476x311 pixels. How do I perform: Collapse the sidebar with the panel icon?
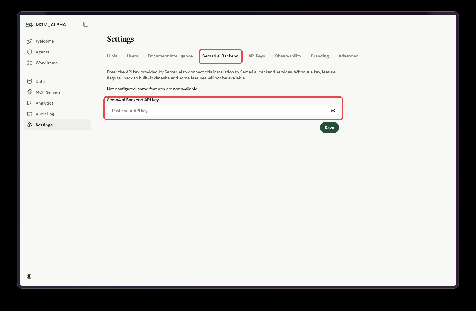click(x=86, y=24)
